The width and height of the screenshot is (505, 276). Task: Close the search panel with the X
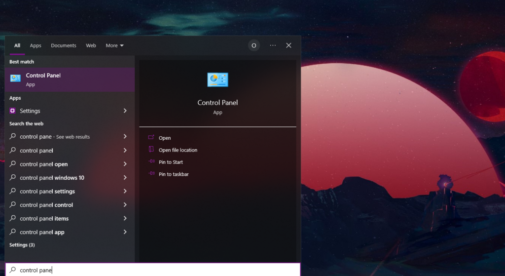(289, 45)
